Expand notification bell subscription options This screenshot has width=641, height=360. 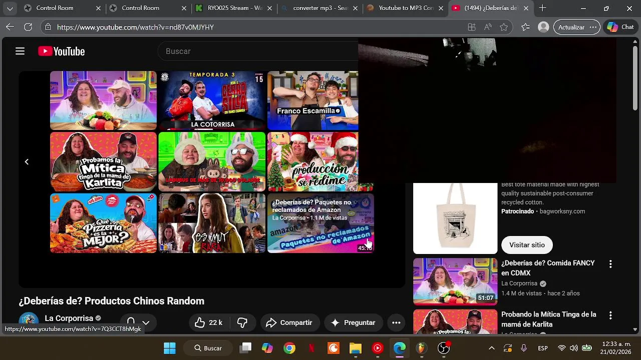pyautogui.click(x=138, y=322)
